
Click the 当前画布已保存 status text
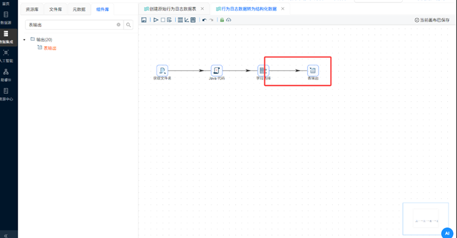click(x=432, y=20)
